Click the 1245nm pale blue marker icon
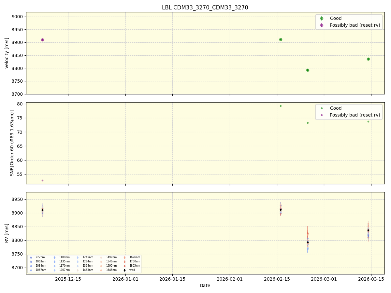This screenshot has height=293, width=391. click(x=78, y=257)
